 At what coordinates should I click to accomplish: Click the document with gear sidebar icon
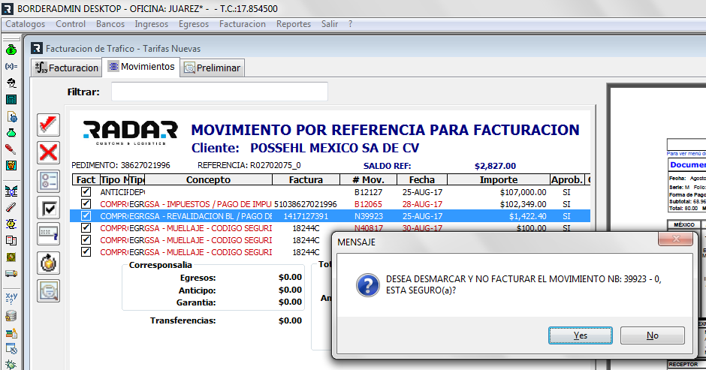pos(11,116)
